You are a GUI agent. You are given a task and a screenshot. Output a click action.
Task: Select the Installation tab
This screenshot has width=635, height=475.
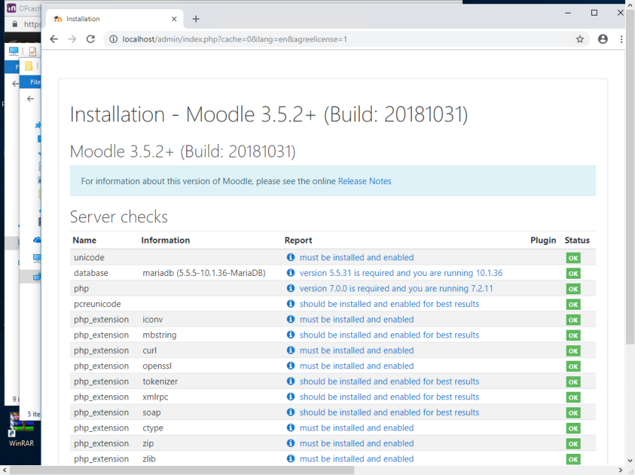point(106,19)
